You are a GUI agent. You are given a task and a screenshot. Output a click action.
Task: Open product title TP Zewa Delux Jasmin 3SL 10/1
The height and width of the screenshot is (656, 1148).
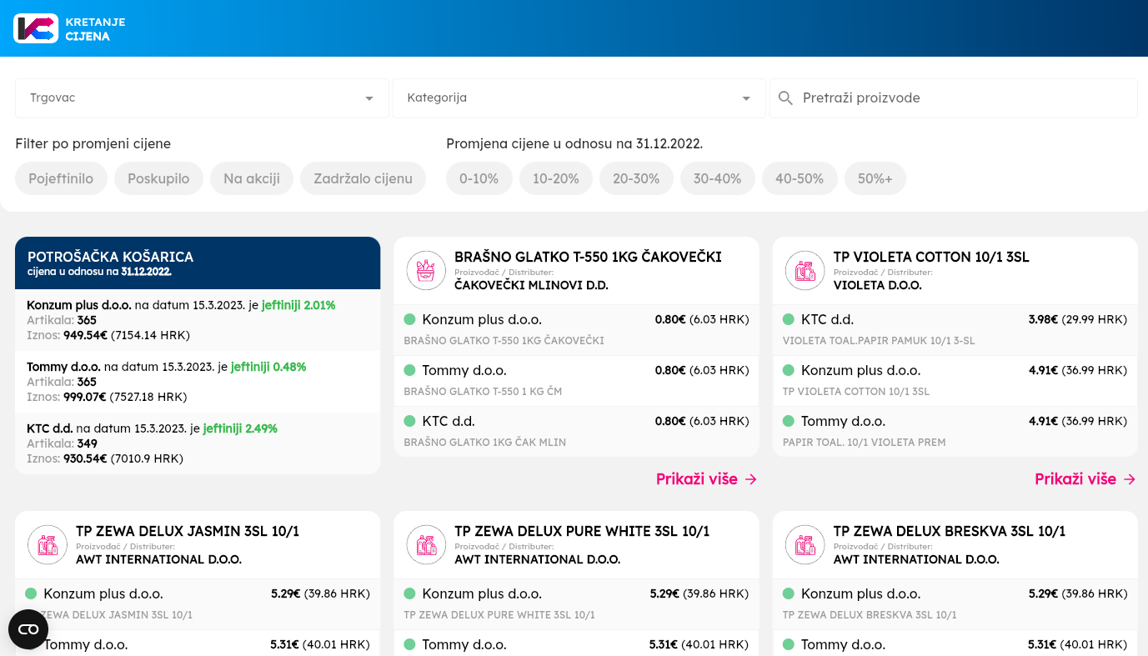[188, 531]
